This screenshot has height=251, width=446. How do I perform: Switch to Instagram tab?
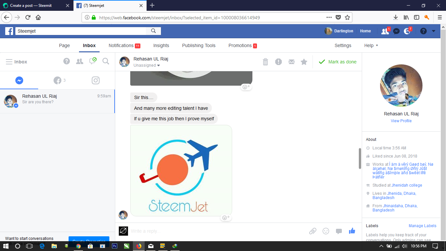tap(95, 80)
